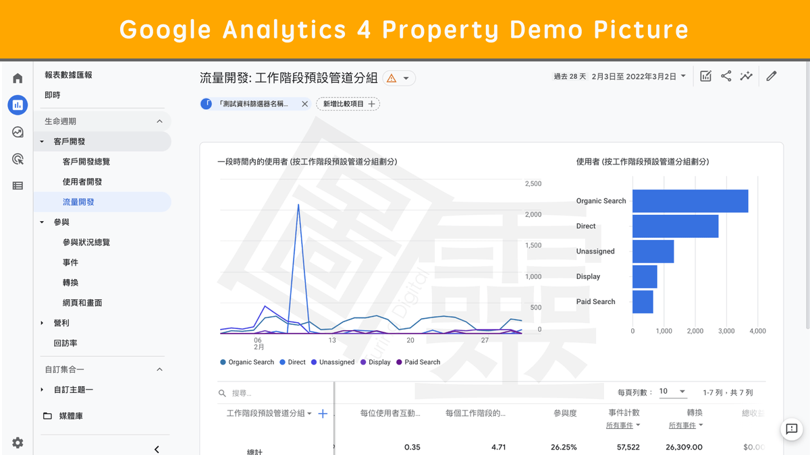
Task: Open the Reports chart icon in left rail
Action: click(18, 104)
